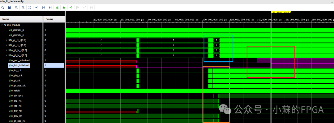Add a marker to the waveform
This screenshot has height=123, width=334.
point(71,7)
